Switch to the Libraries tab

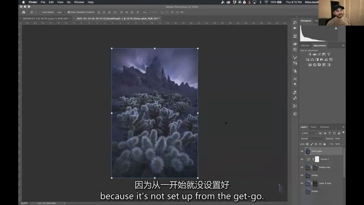305,46
